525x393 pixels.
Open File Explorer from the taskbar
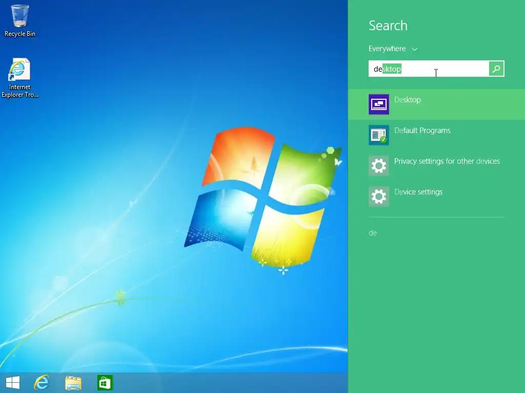(x=73, y=383)
